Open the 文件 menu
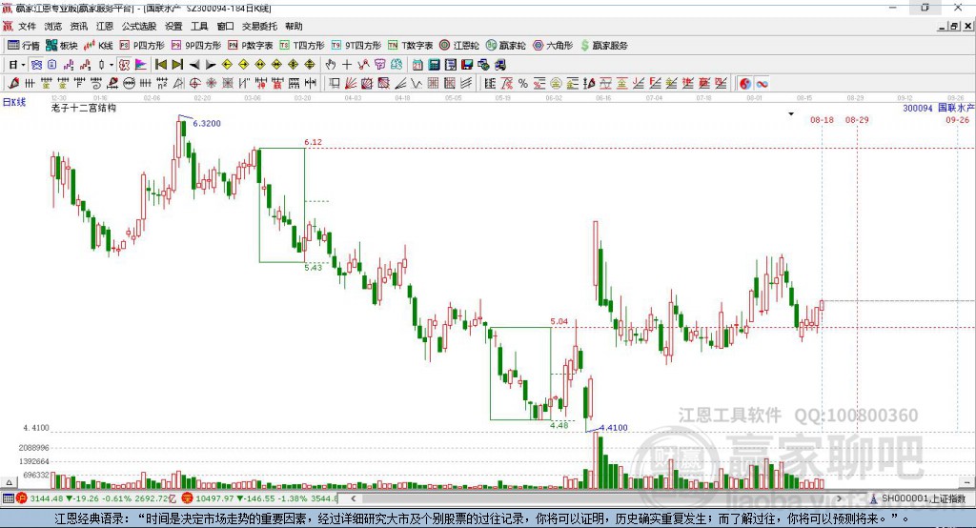The image size is (976, 528). [x=28, y=26]
